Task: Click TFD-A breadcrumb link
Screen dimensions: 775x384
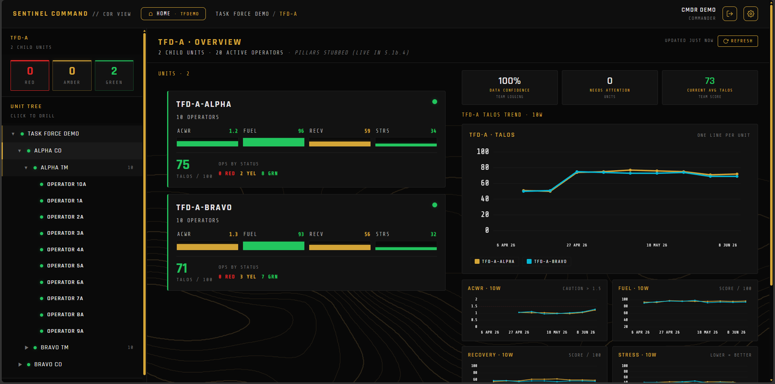Action: 288,14
